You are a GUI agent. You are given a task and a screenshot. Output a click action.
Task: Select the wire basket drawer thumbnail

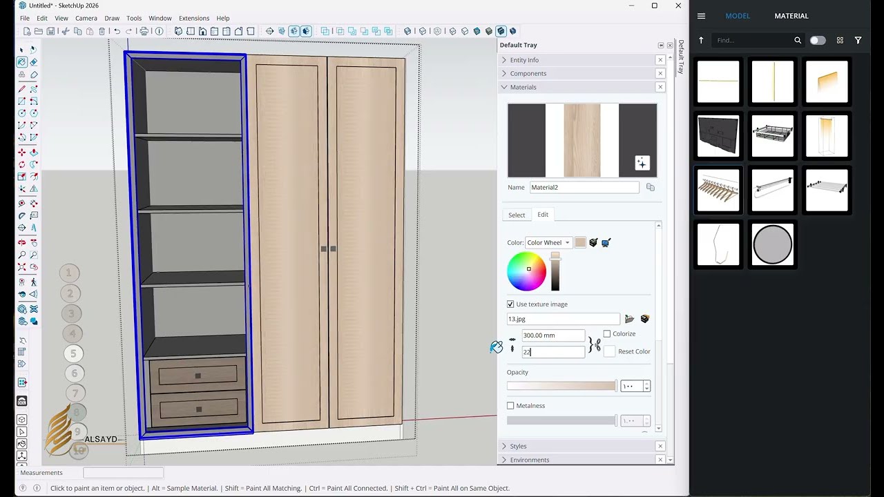pyautogui.click(x=772, y=136)
